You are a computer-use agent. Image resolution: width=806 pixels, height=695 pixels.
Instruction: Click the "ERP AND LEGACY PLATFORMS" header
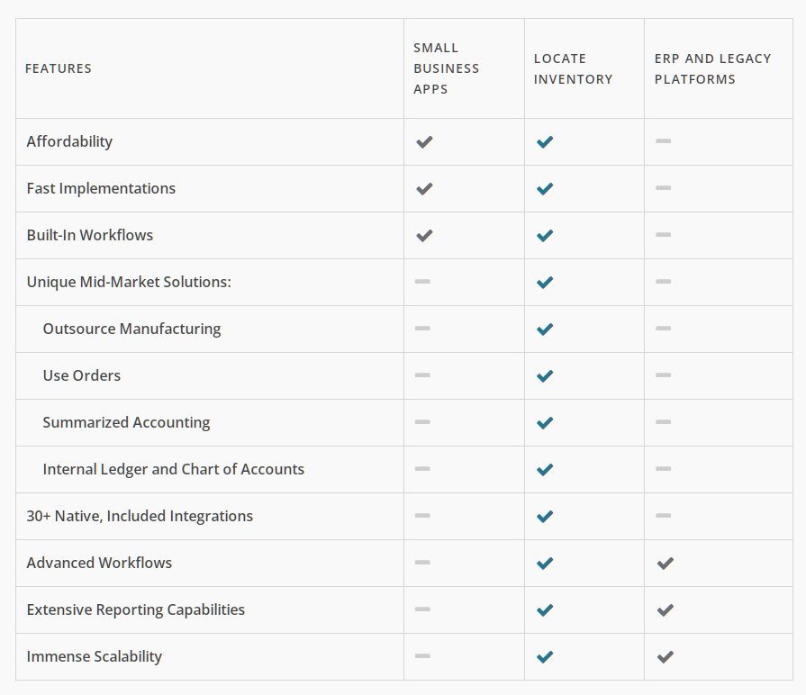pos(713,68)
